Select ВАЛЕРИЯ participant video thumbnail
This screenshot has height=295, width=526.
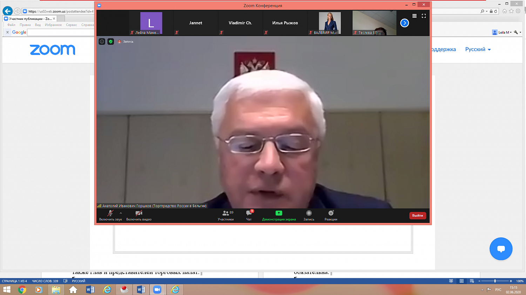pyautogui.click(x=330, y=23)
